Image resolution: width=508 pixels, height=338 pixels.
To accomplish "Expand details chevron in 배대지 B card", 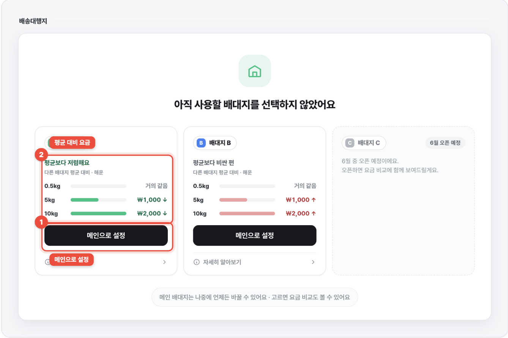I will [313, 262].
